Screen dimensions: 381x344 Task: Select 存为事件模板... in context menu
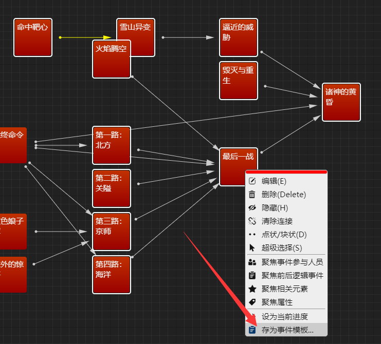click(x=287, y=330)
